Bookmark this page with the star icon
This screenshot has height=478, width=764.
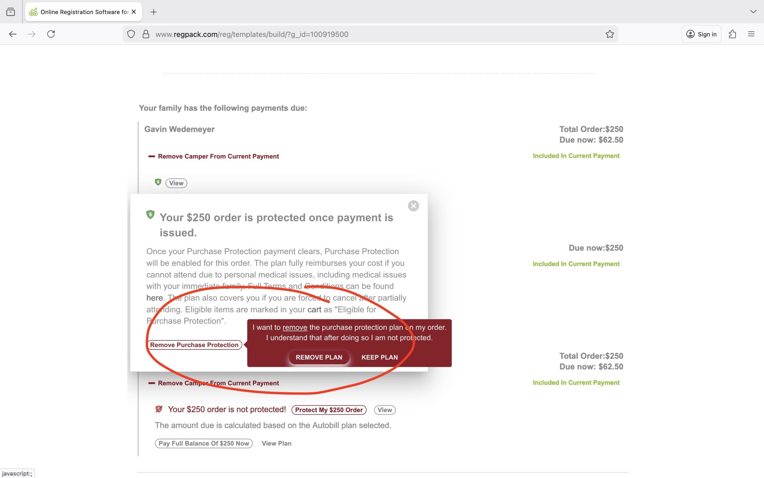coord(610,34)
